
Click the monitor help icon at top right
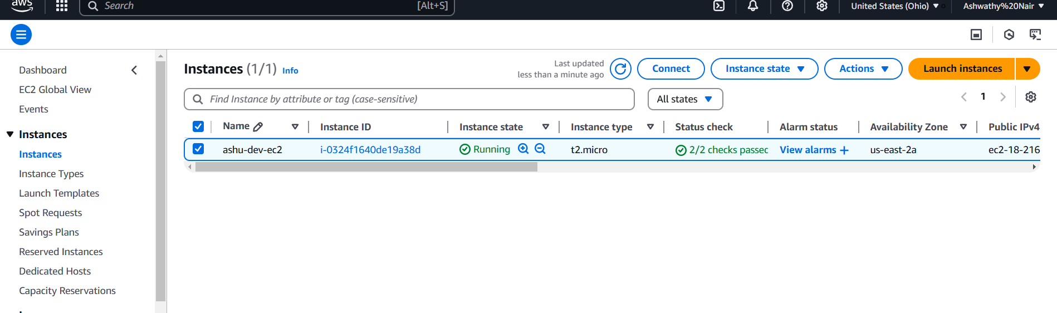1035,35
